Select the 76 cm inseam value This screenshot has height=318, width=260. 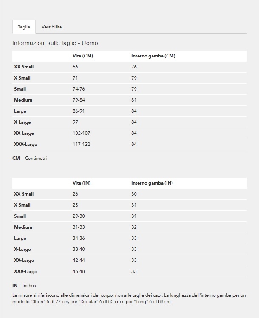pyautogui.click(x=134, y=67)
